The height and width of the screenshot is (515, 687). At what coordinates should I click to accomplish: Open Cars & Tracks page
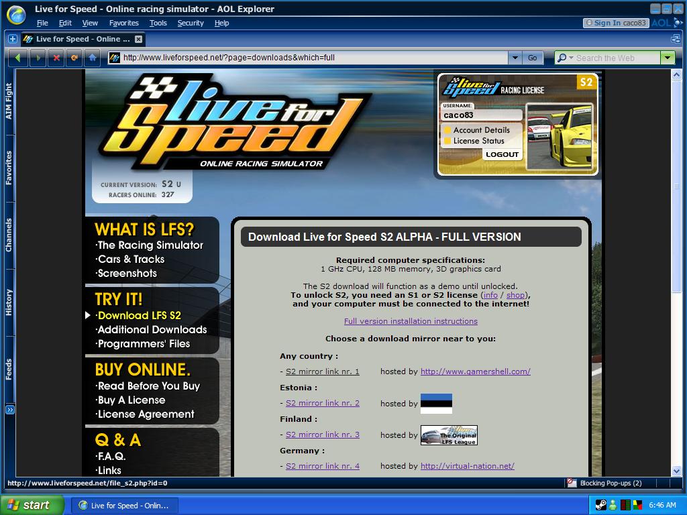[131, 260]
